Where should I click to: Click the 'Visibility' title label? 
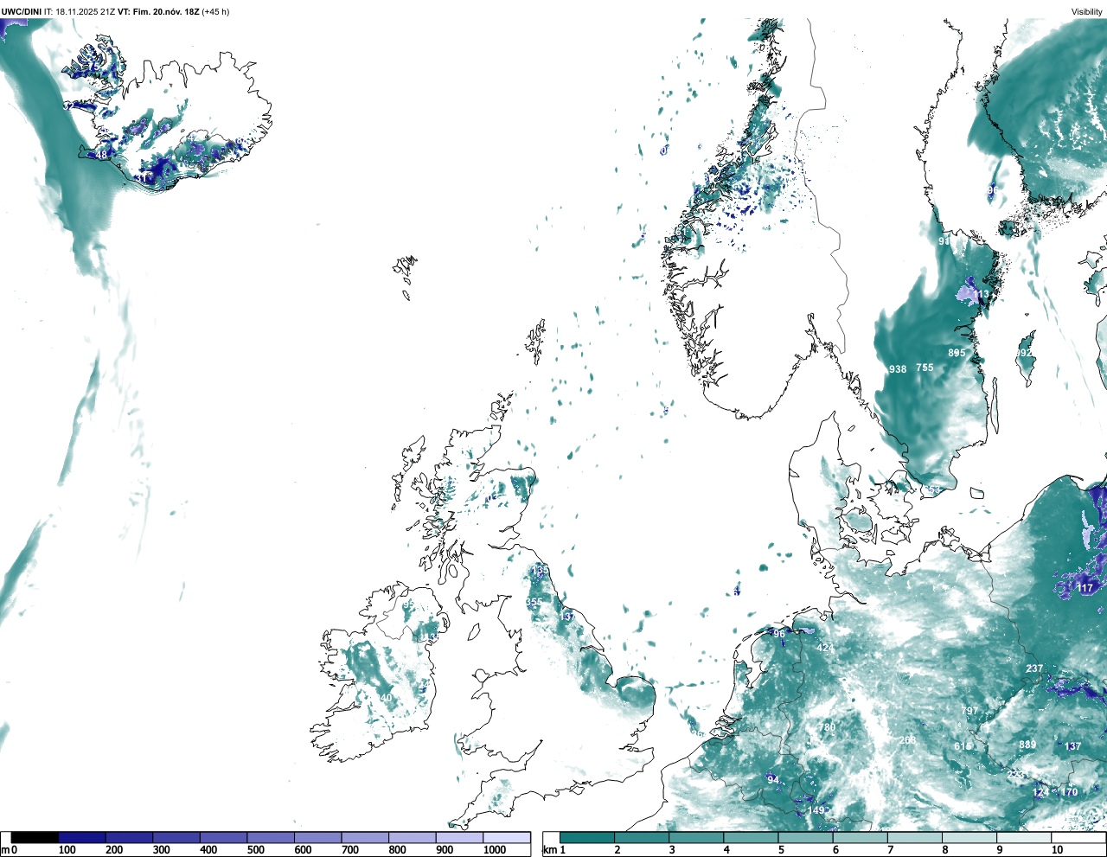[1086, 11]
